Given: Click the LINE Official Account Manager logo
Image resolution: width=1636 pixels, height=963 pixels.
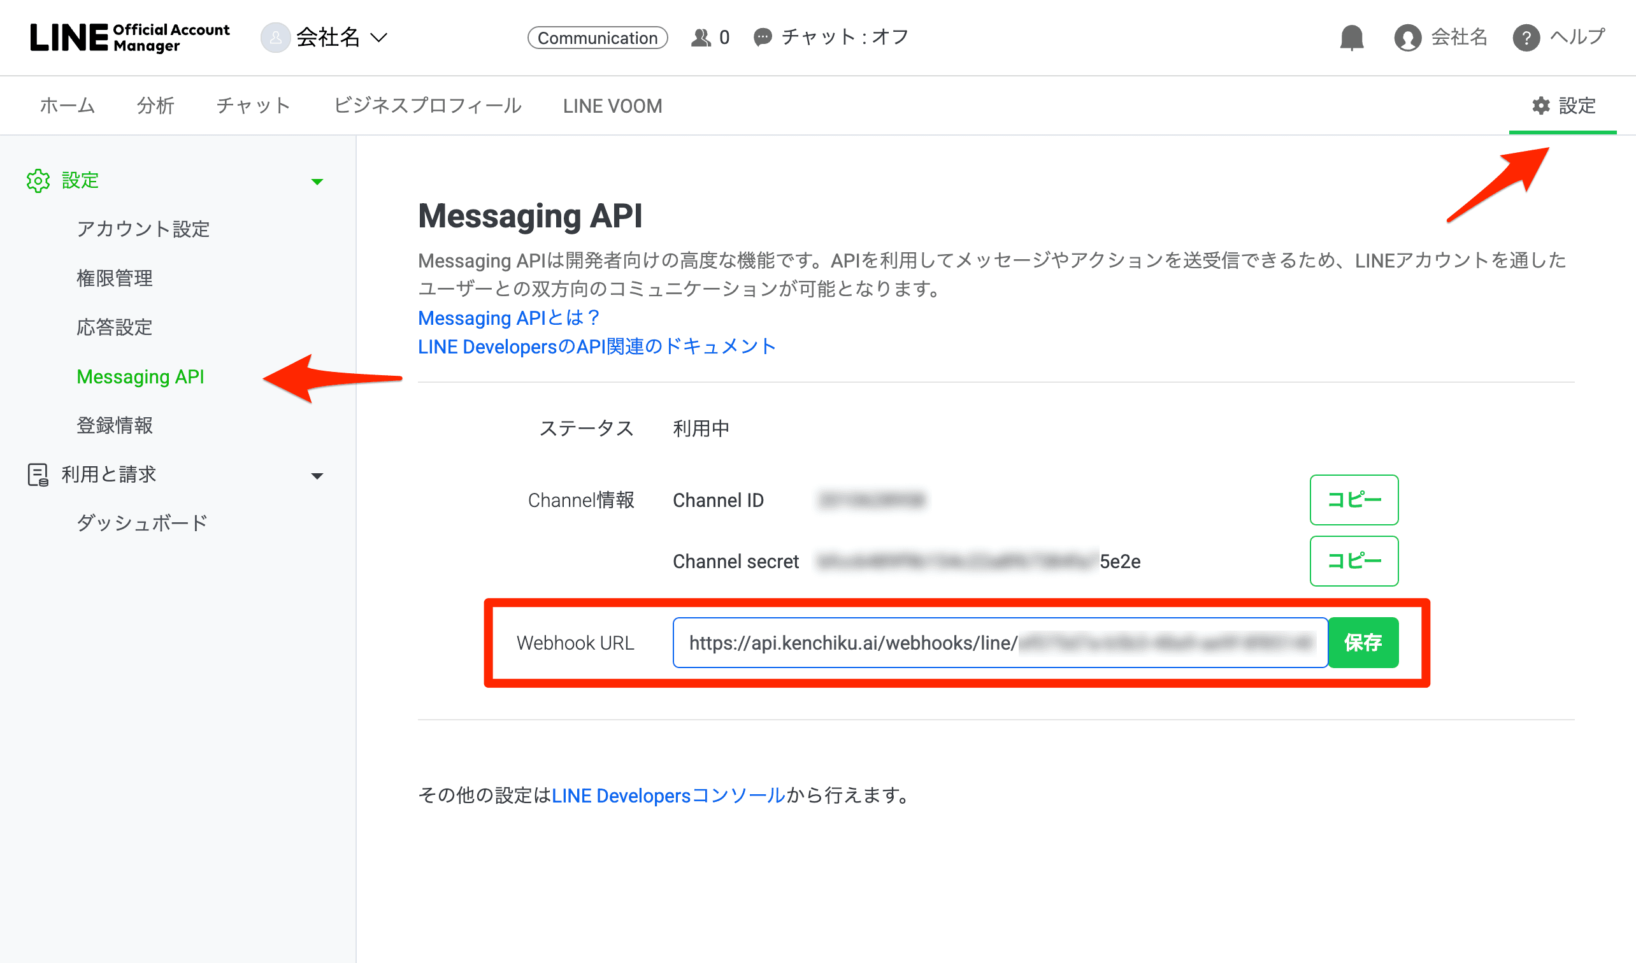Looking at the screenshot, I should [130, 38].
